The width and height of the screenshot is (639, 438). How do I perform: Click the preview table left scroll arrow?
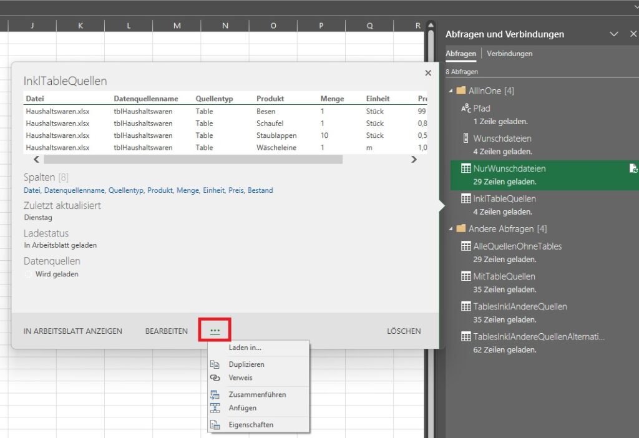[36, 159]
